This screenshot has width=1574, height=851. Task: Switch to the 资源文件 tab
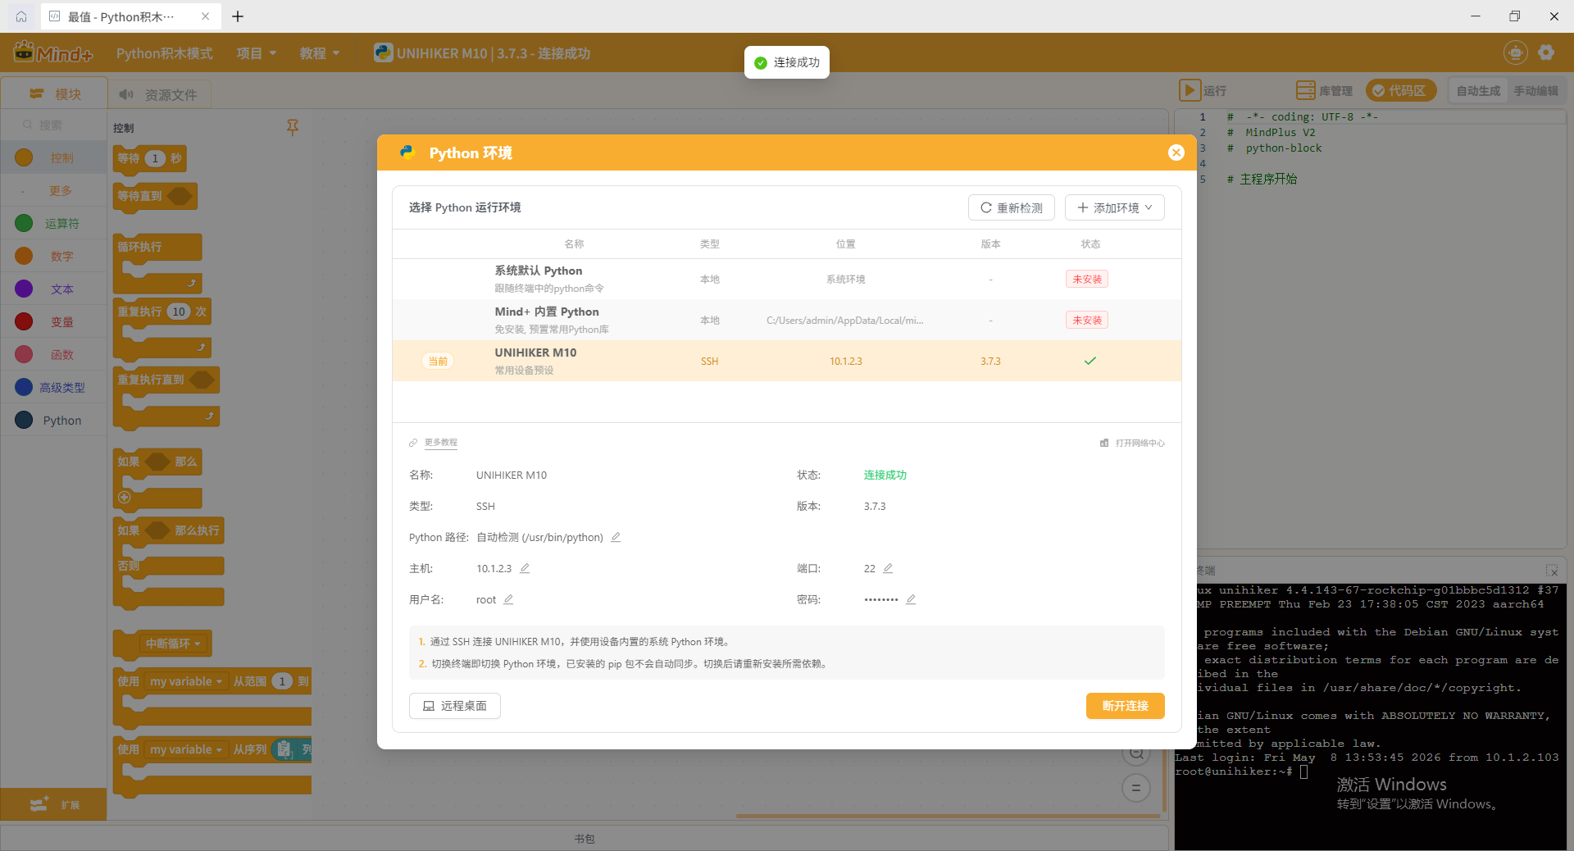point(159,94)
